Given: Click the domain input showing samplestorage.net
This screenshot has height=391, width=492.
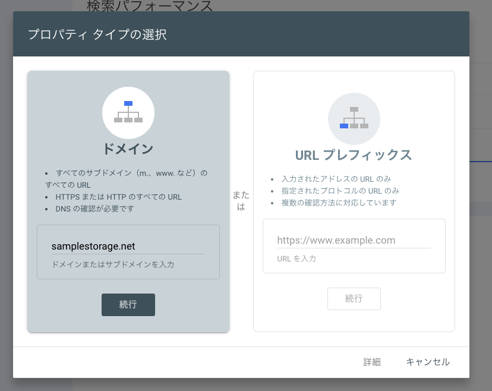Looking at the screenshot, I should 128,246.
